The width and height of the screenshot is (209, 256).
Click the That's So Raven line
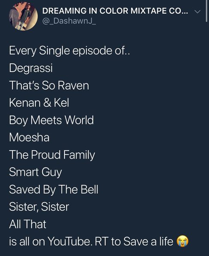point(49,85)
